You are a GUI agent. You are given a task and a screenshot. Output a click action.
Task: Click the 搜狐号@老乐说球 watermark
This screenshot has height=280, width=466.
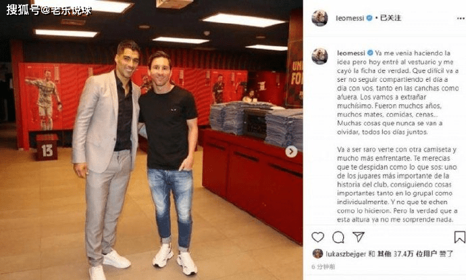pyautogui.click(x=49, y=10)
